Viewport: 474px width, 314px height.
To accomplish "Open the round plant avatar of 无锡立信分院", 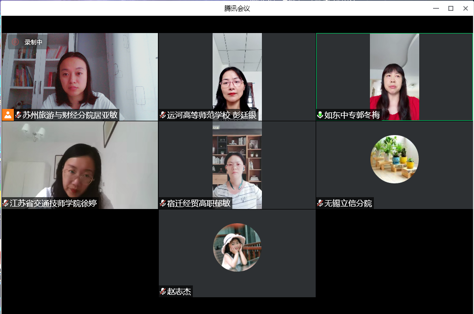I will [x=395, y=159].
